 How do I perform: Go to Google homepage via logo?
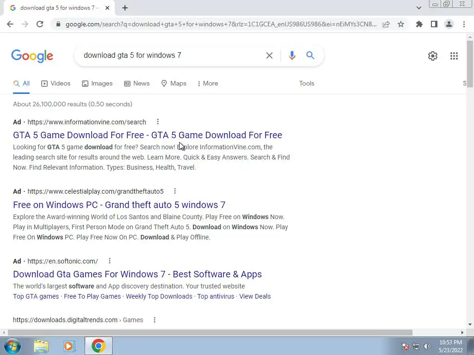point(32,56)
